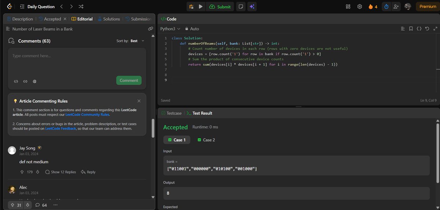Open the LeetCode Feedback link
This screenshot has width=440, height=210.
click(x=60, y=128)
